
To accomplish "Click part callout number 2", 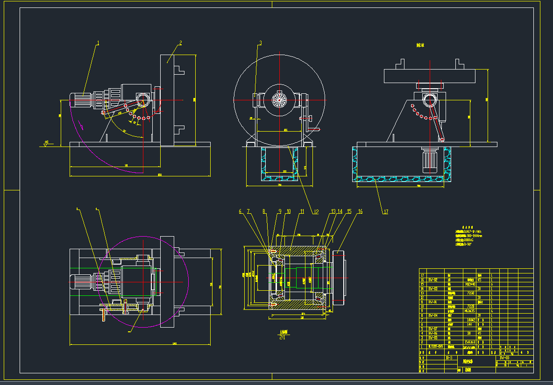I will click(180, 43).
